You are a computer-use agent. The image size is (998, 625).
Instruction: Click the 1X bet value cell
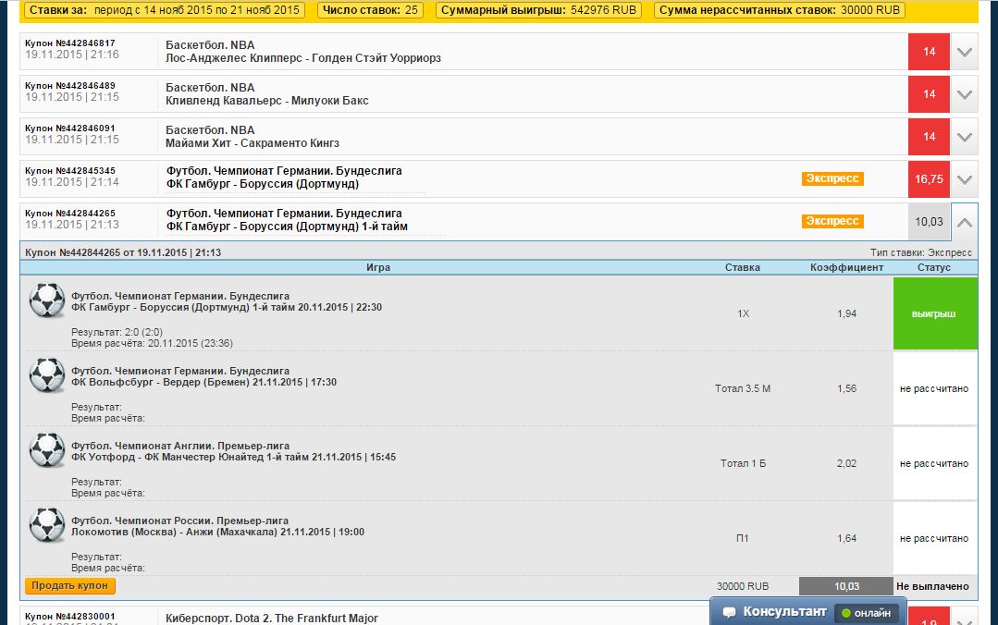(743, 313)
